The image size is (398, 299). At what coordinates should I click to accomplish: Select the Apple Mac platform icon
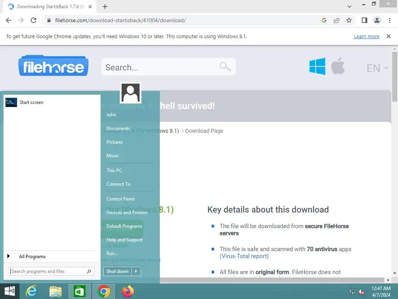(338, 66)
